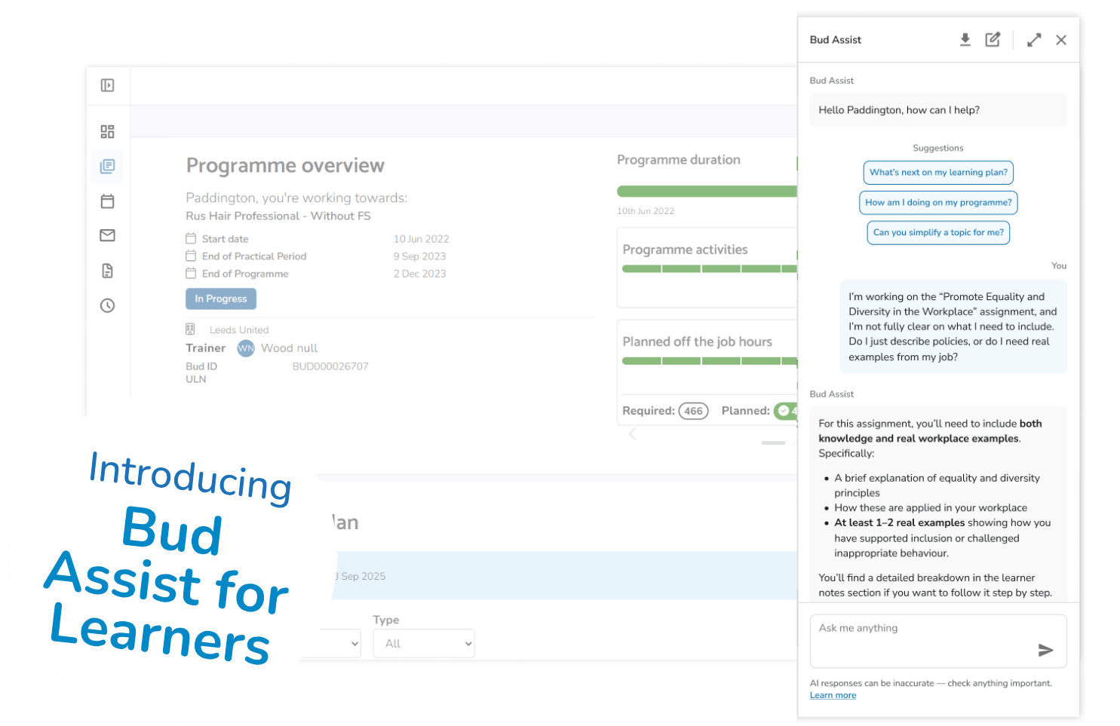
Task: Open the dashboard grid icon in sidebar
Action: tap(108, 132)
